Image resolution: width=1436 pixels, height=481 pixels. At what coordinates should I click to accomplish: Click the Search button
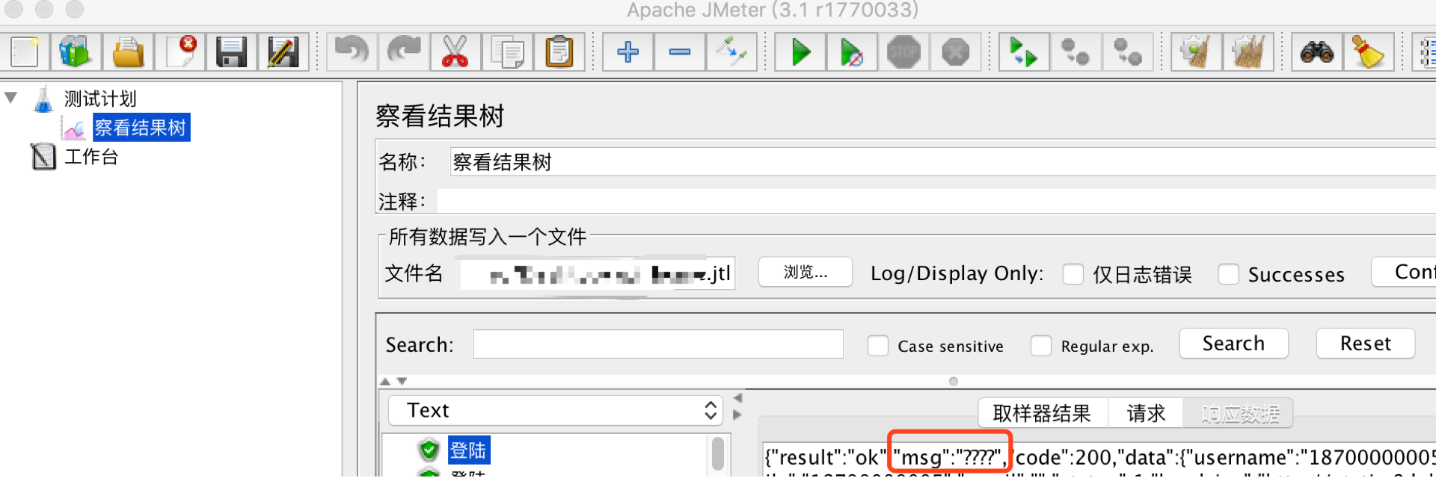[1234, 344]
